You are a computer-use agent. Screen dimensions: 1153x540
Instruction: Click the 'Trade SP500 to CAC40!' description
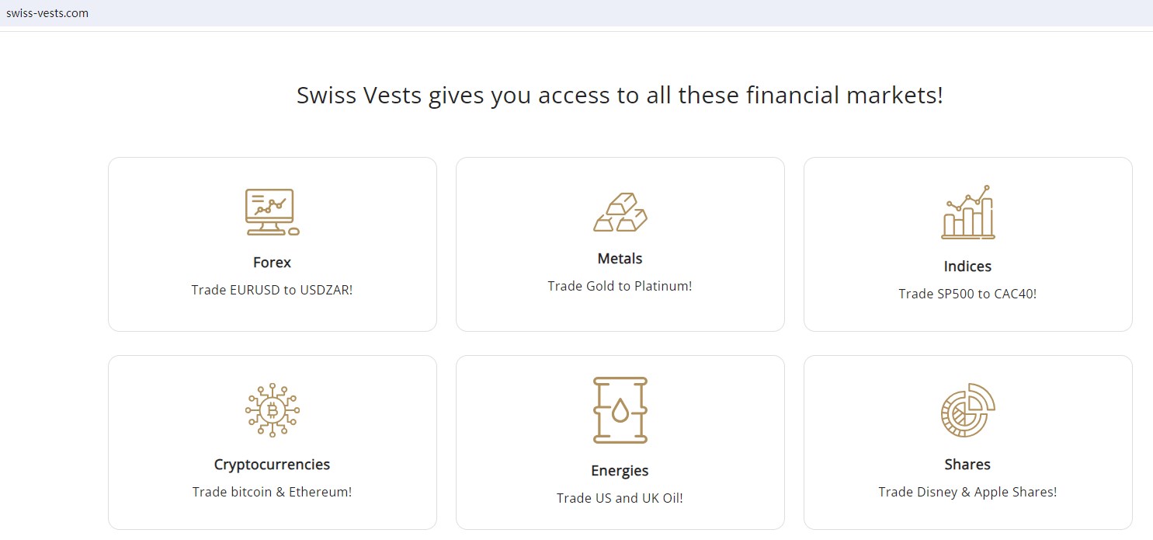pyautogui.click(x=967, y=294)
